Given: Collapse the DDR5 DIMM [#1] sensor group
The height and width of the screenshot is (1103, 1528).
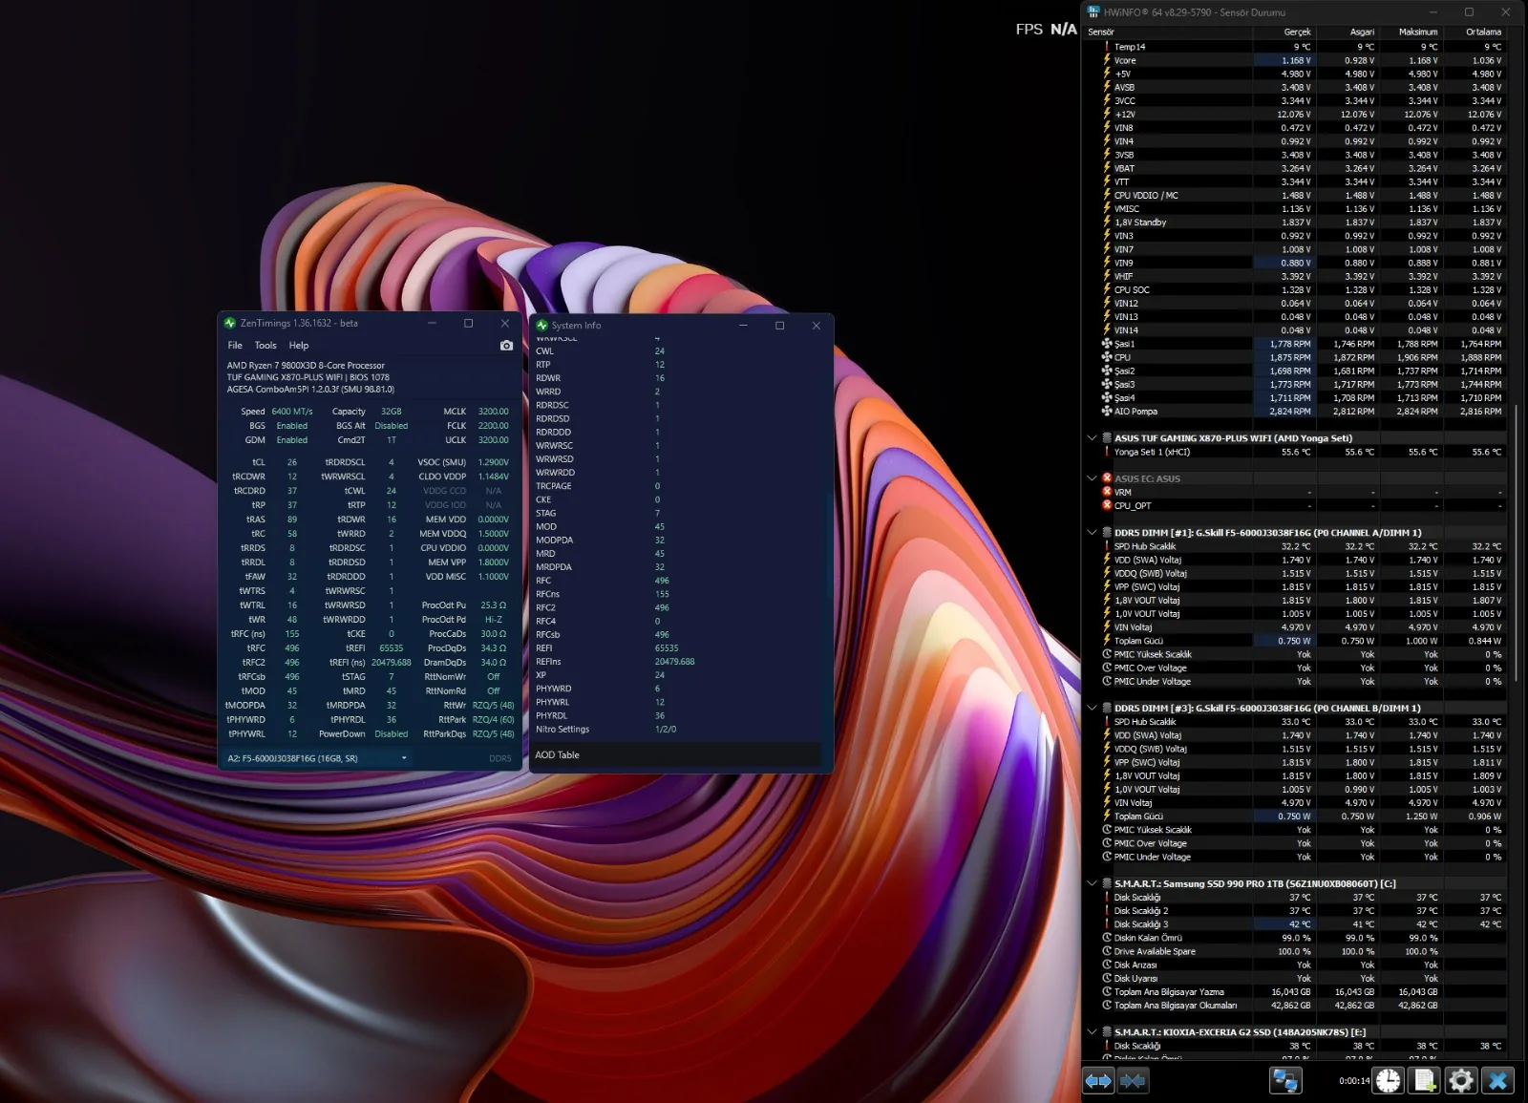Looking at the screenshot, I should tap(1092, 533).
